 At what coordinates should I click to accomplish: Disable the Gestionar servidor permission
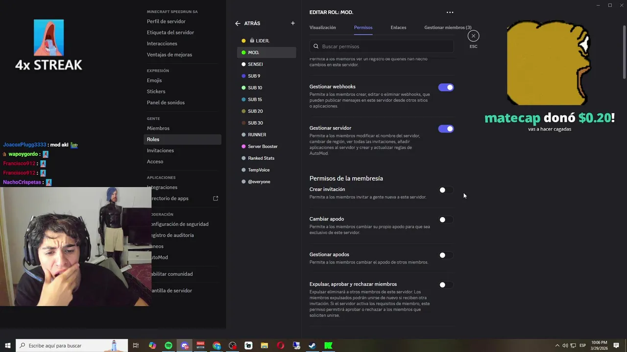(446, 129)
